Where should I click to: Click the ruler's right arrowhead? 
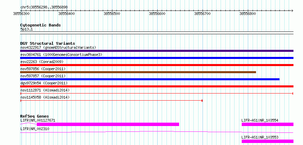292,11
